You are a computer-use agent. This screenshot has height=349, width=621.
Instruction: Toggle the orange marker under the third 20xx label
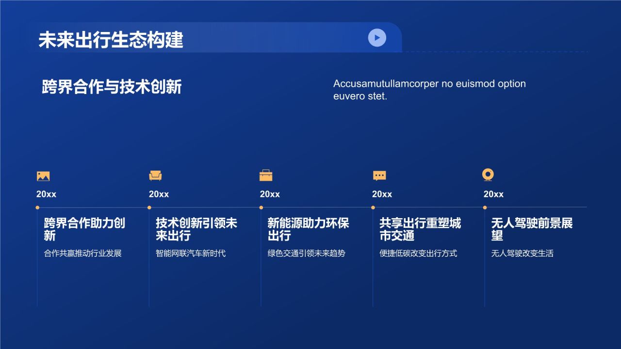pyautogui.click(x=261, y=208)
